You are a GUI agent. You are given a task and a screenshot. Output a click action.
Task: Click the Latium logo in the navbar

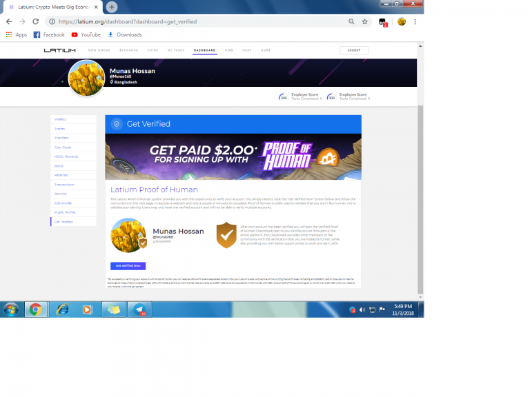pos(60,50)
